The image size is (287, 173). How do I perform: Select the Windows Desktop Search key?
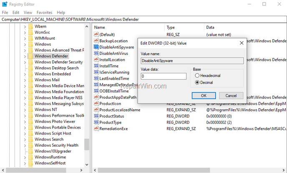pyautogui.click(x=57, y=68)
